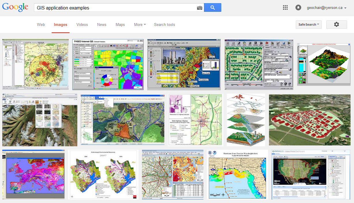The width and height of the screenshot is (354, 203).
Task: Click the search-by-image camera icon
Action: [x=199, y=7]
